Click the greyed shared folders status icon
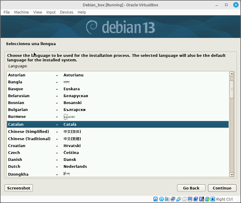The height and width of the screenshot is (203, 241). [x=184, y=199]
